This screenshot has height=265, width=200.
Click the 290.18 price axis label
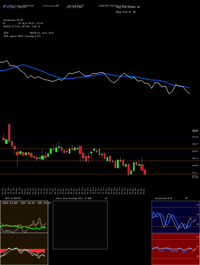[195, 158]
